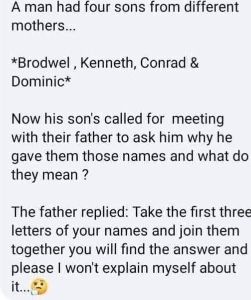Click the word 'letters' in last paragraph

[x=31, y=230]
